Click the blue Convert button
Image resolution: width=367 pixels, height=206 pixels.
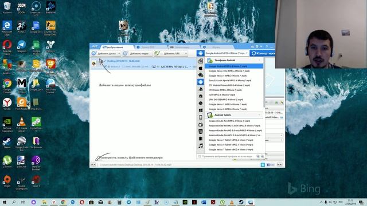pos(263,53)
